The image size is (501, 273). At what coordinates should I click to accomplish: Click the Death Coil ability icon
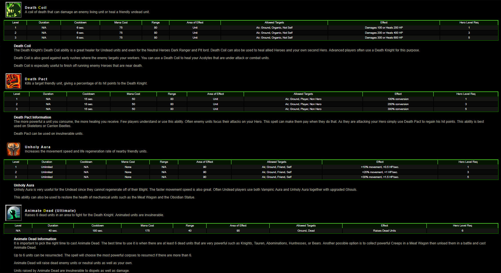coord(13,10)
